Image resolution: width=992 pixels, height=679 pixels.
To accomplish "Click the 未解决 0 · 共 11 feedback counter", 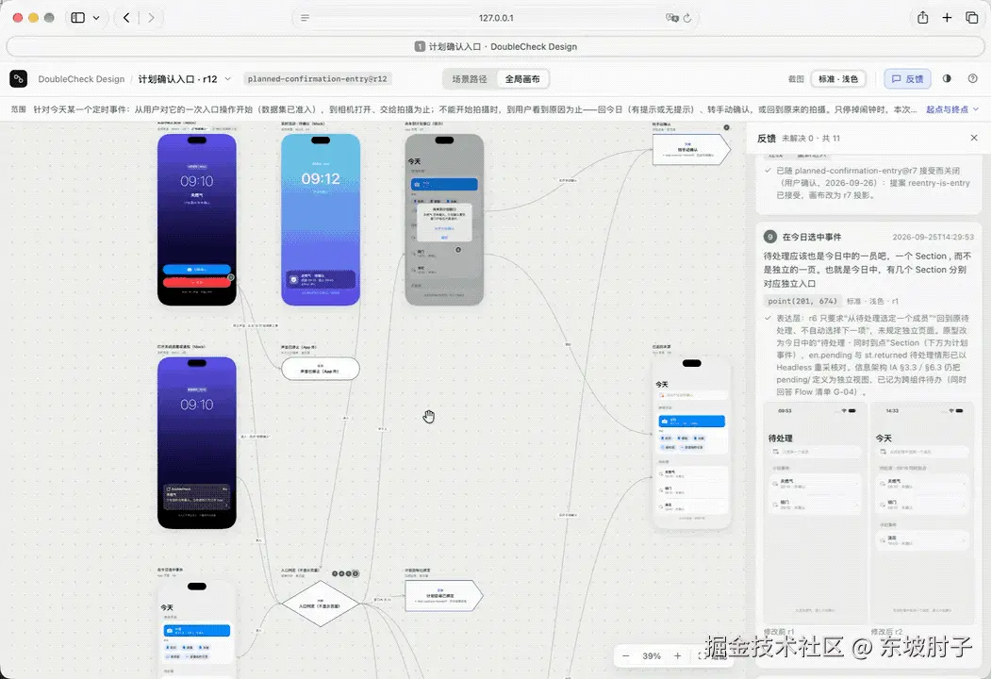I will pyautogui.click(x=811, y=138).
